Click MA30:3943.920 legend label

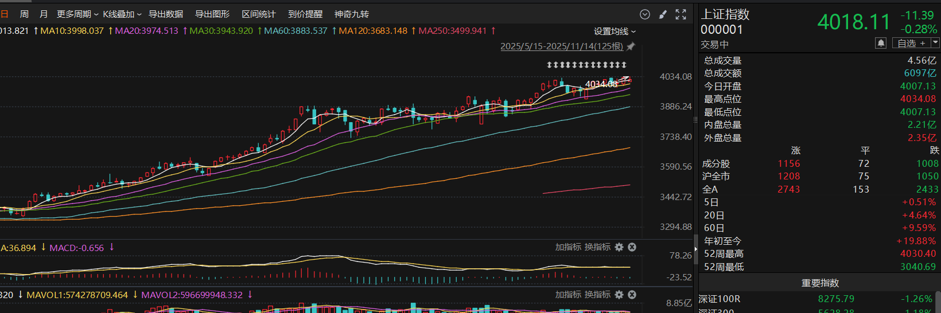(221, 31)
